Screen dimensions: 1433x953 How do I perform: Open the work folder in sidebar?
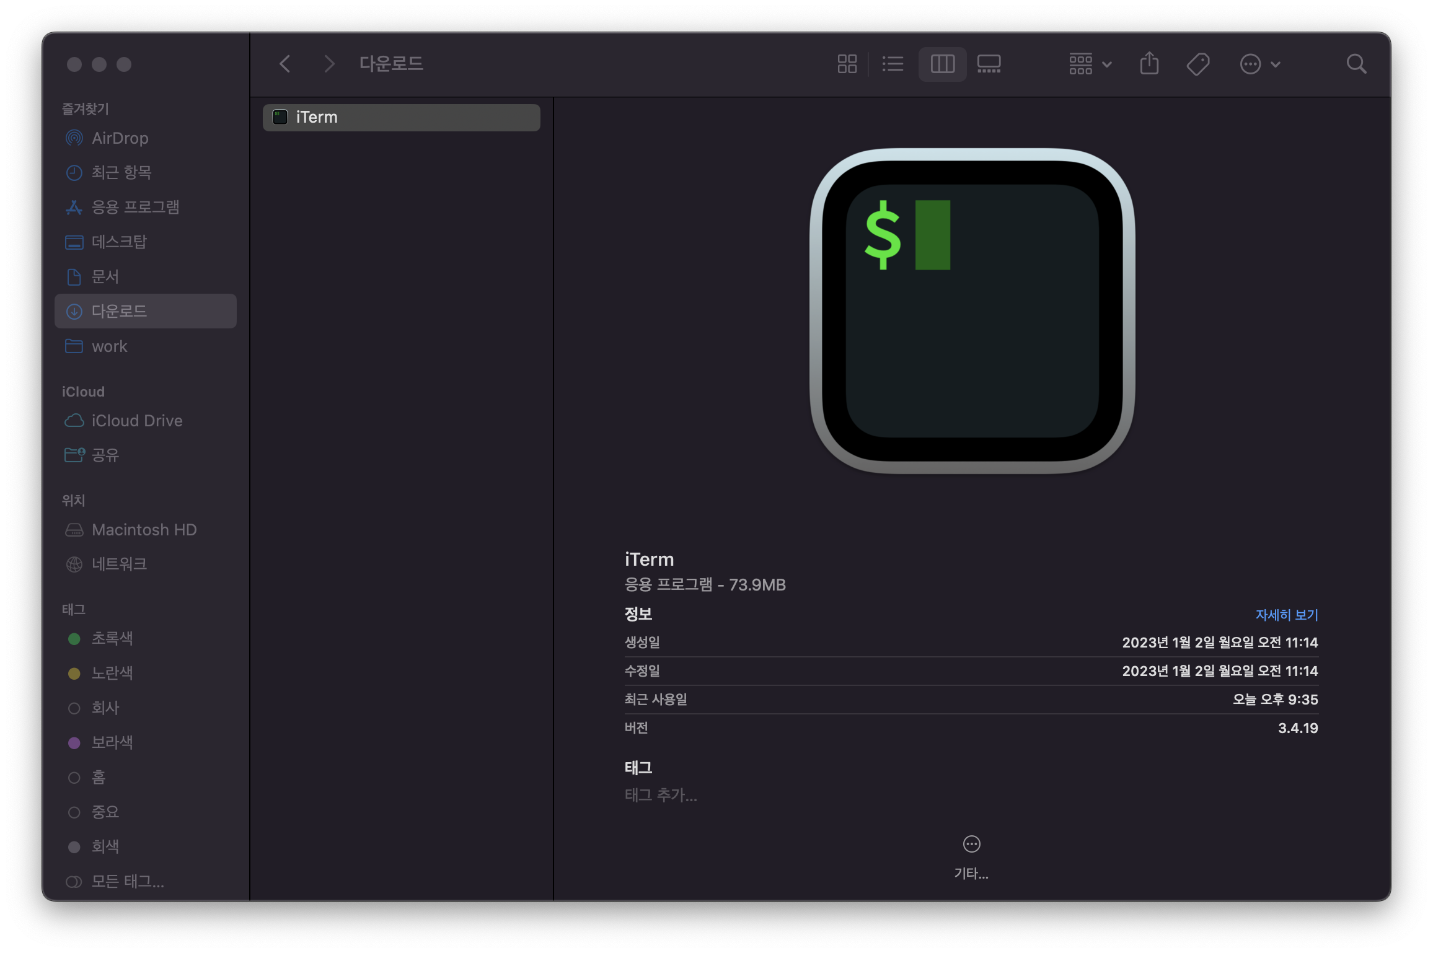pos(146,346)
